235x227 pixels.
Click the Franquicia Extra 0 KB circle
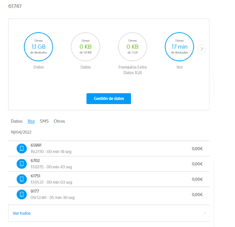point(133,47)
